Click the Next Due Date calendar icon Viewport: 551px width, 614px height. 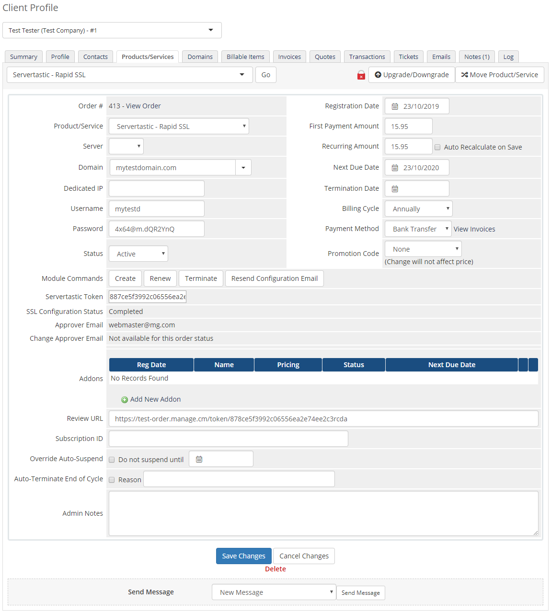(395, 168)
